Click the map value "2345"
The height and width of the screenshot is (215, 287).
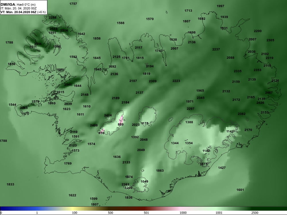(x=201, y=98)
